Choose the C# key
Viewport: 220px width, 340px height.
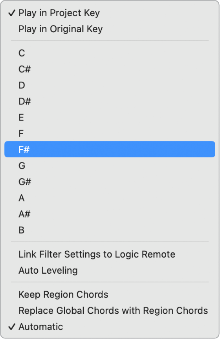click(x=110, y=69)
